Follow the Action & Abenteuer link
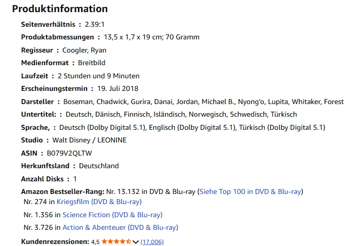 click(120, 228)
